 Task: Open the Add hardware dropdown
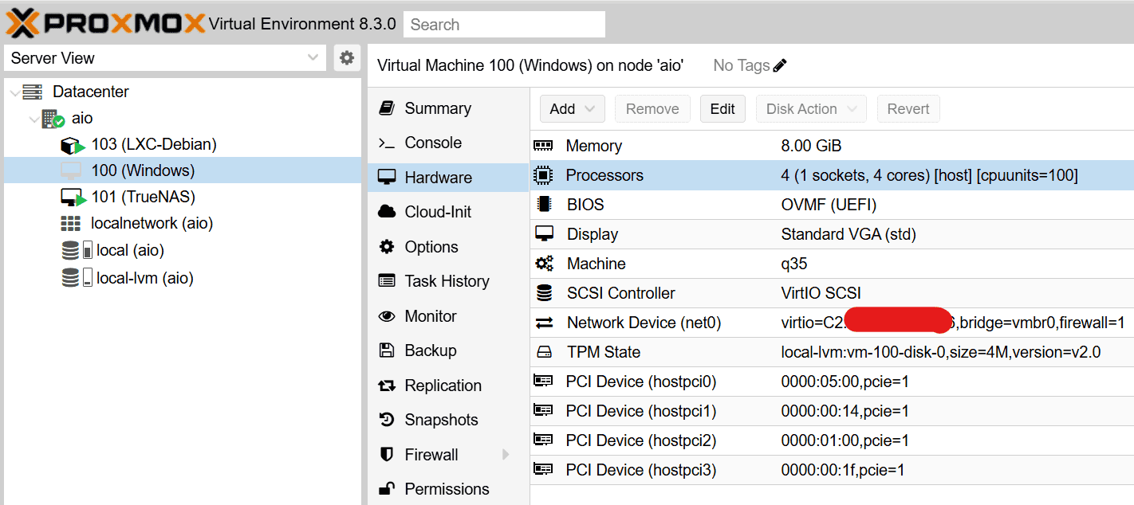pyautogui.click(x=572, y=109)
